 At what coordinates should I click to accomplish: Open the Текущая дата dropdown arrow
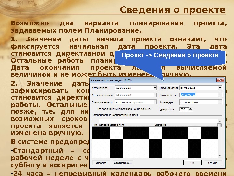click(x=220, y=88)
